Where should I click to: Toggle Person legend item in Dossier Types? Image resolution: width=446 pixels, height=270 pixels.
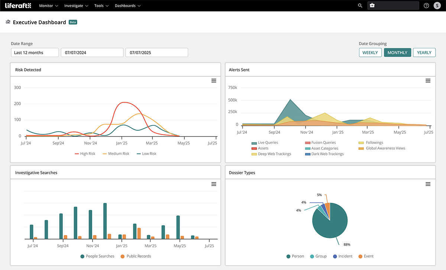click(x=295, y=256)
